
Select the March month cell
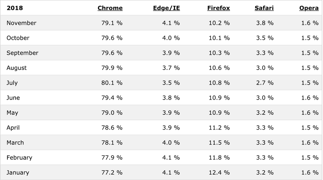click(x=15, y=143)
